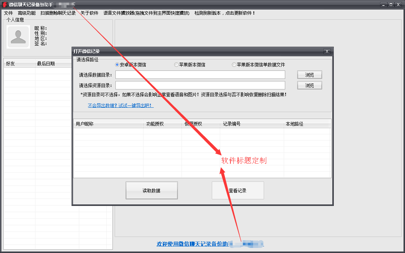Click the 不会导出数据 one-click export link
Image resolution: width=405 pixels, height=253 pixels.
121,106
